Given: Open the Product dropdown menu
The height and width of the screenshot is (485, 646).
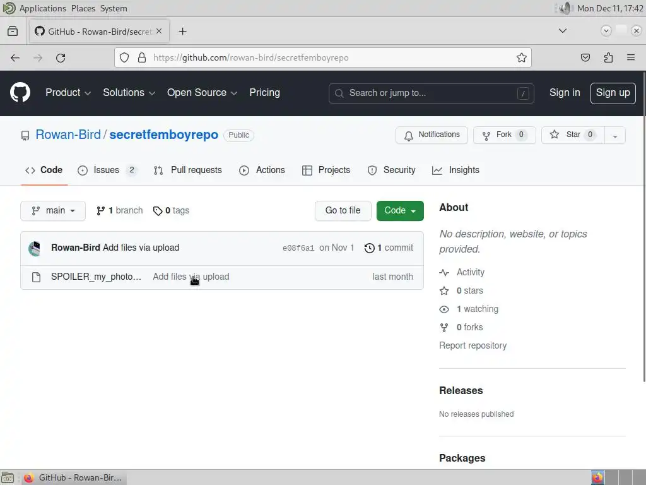Looking at the screenshot, I should 68,93.
